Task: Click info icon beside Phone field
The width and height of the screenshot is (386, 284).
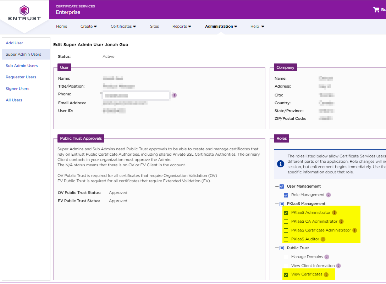Action: [175, 95]
